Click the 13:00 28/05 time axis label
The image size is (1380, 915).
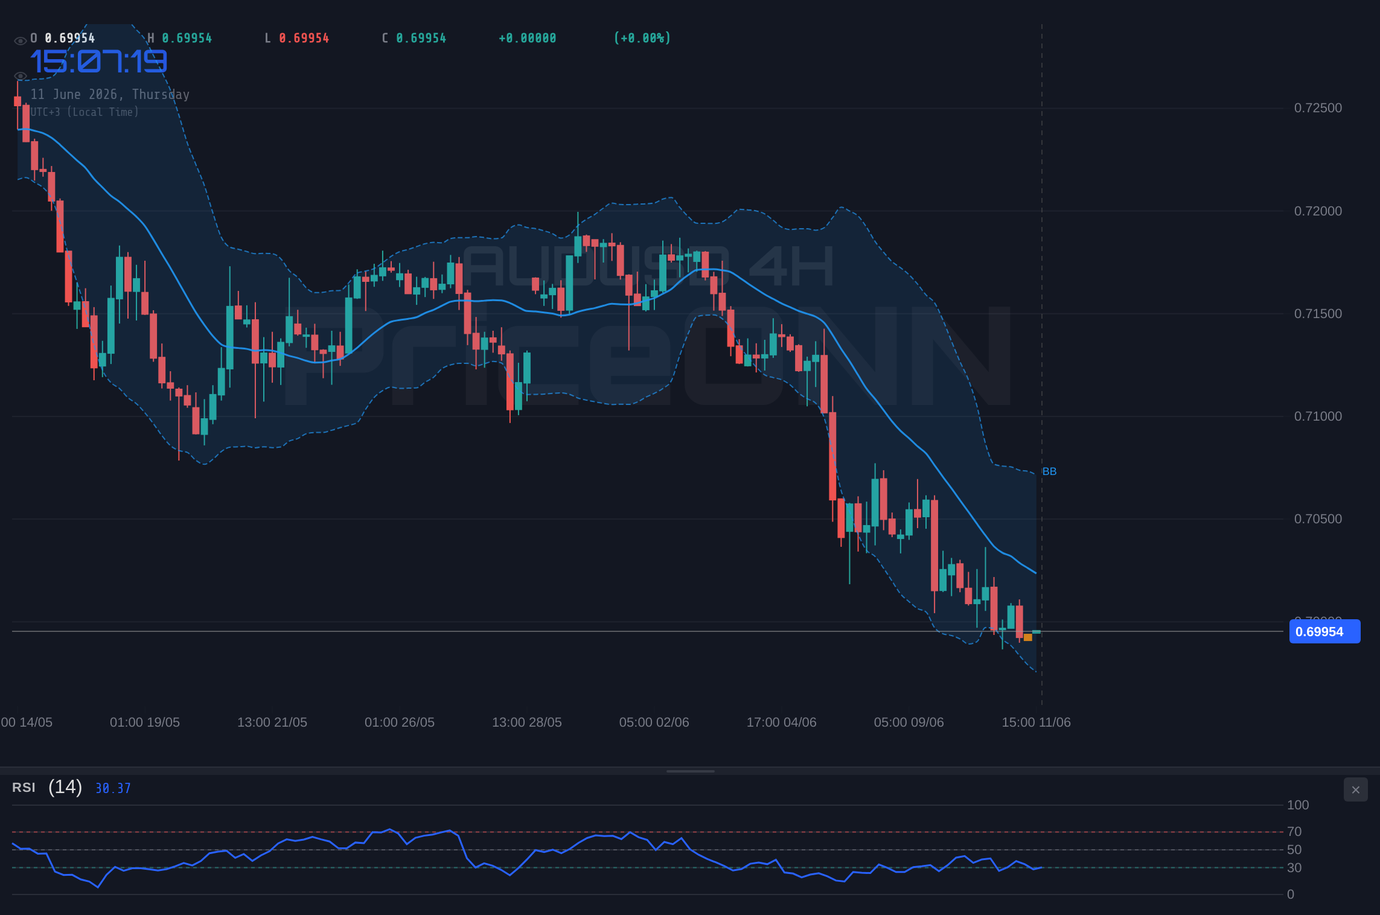pyautogui.click(x=527, y=722)
